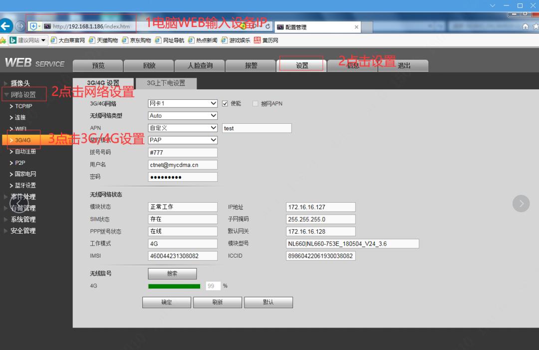Click the 拨号号码 field with #777

tap(183, 152)
